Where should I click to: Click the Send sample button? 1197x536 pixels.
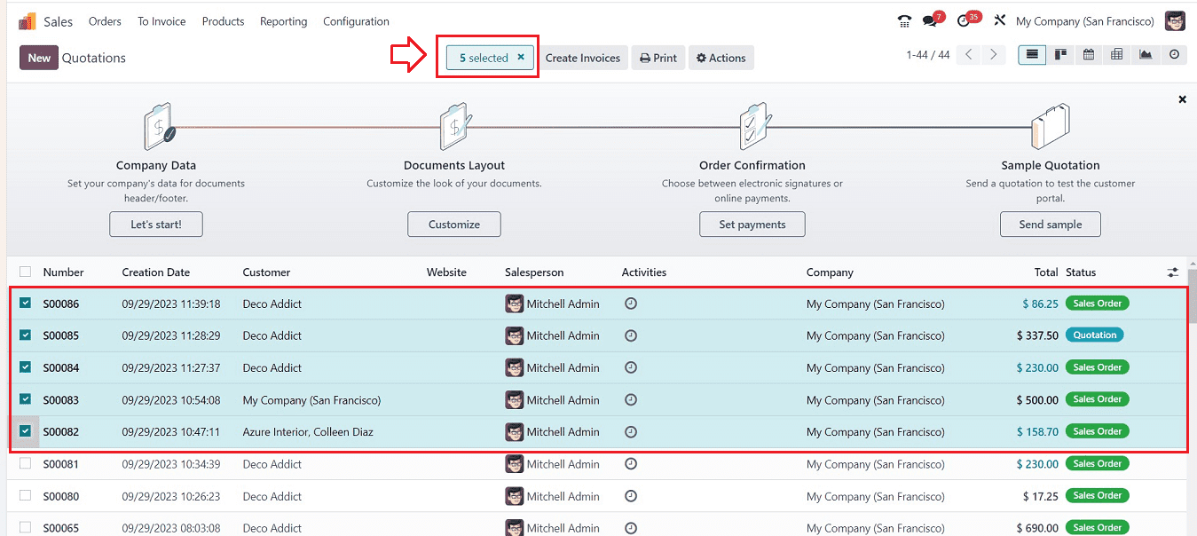pos(1051,225)
